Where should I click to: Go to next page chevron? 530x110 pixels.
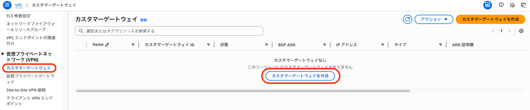pyautogui.click(x=509, y=31)
